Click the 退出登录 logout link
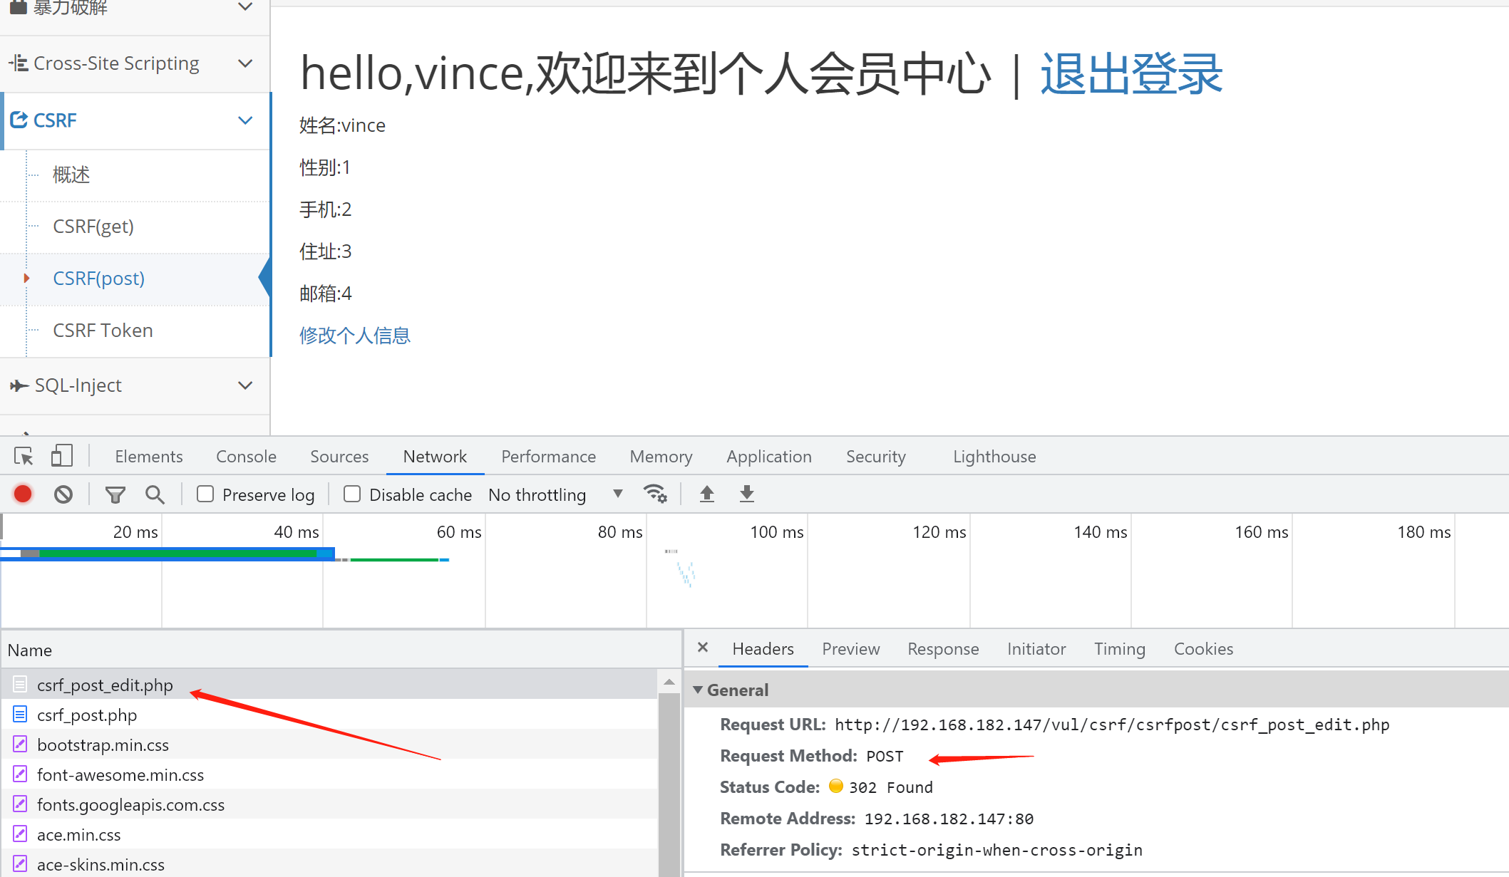This screenshot has height=877, width=1509. pos(1131,73)
